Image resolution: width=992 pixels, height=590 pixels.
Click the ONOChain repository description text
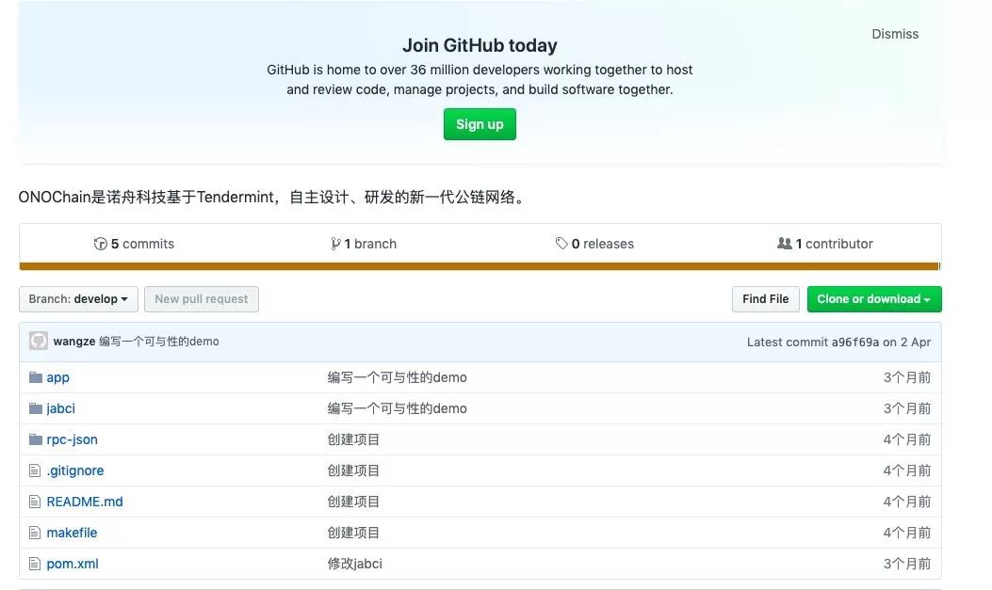click(x=273, y=197)
